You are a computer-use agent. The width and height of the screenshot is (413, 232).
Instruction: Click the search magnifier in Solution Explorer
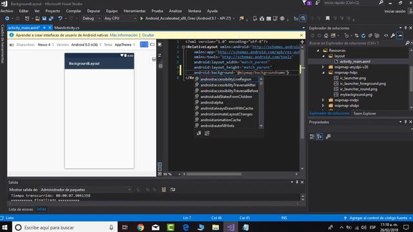point(407,43)
